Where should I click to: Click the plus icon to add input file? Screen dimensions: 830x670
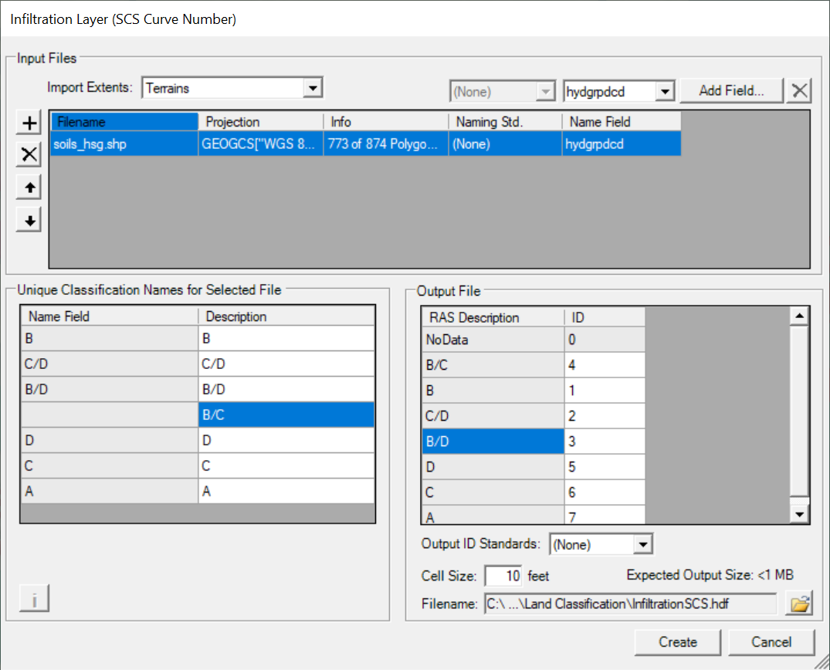click(x=29, y=123)
